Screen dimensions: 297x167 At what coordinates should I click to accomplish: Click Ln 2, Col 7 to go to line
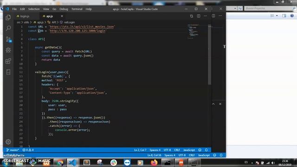[x=140, y=150]
